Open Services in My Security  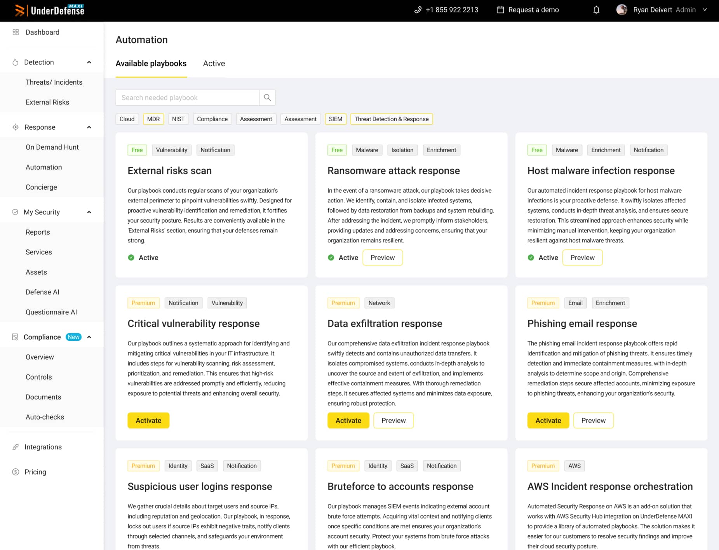pos(39,252)
